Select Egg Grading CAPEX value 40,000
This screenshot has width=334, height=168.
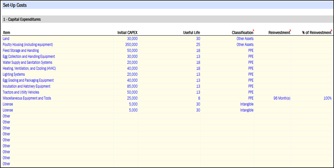126,80
